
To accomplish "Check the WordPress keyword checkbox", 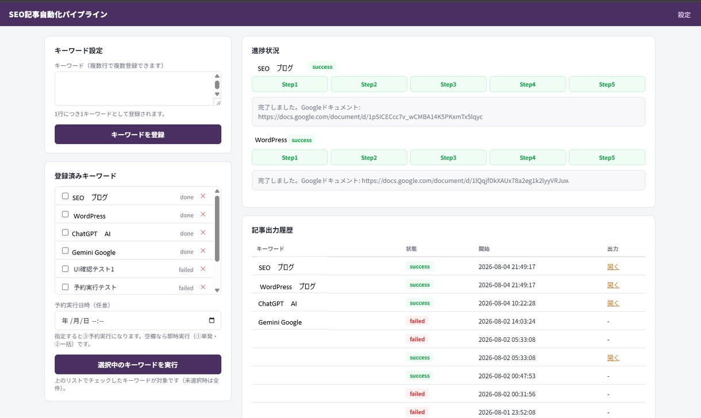I will point(66,214).
